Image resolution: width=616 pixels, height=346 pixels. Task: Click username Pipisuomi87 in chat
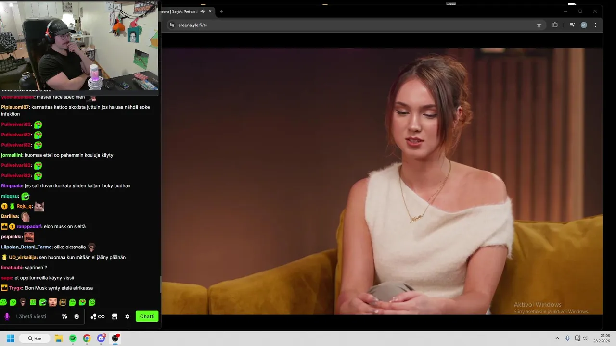pos(15,107)
